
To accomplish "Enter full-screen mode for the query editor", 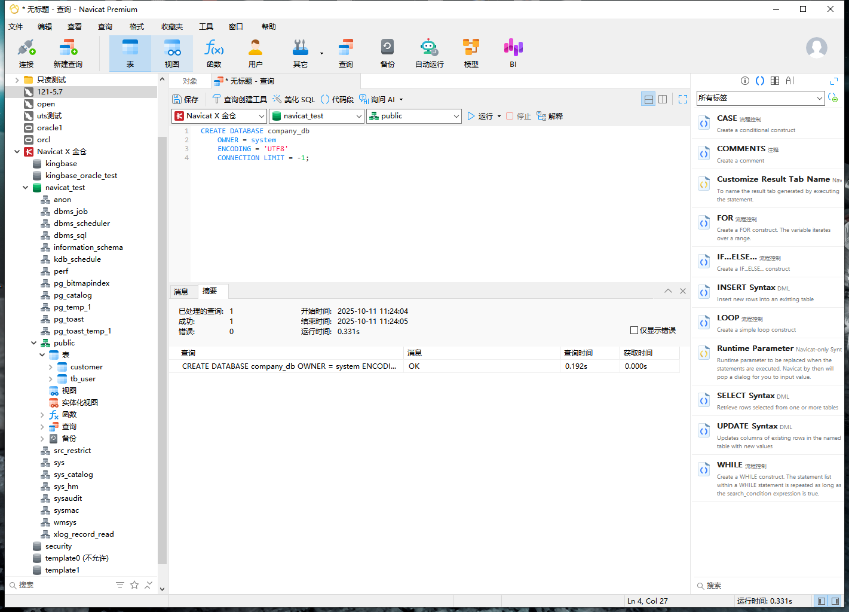I will [683, 99].
